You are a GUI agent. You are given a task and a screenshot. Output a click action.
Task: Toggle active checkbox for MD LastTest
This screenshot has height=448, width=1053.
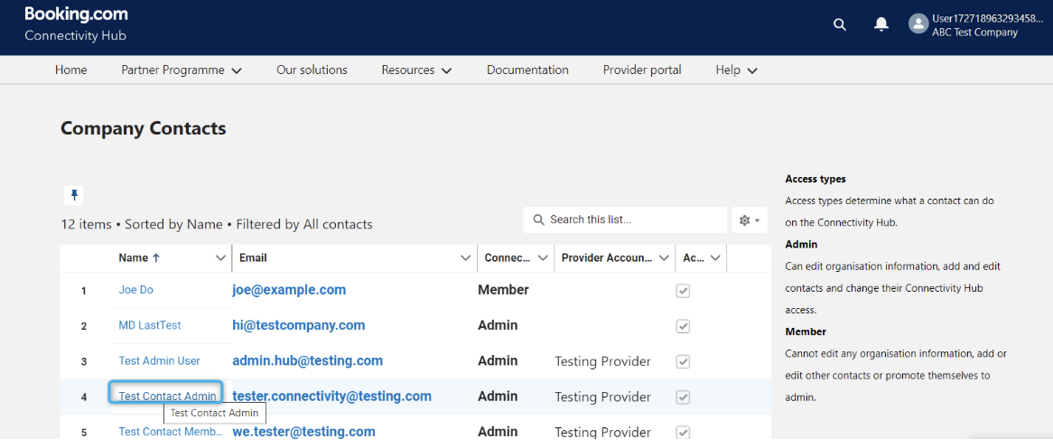pyautogui.click(x=683, y=326)
